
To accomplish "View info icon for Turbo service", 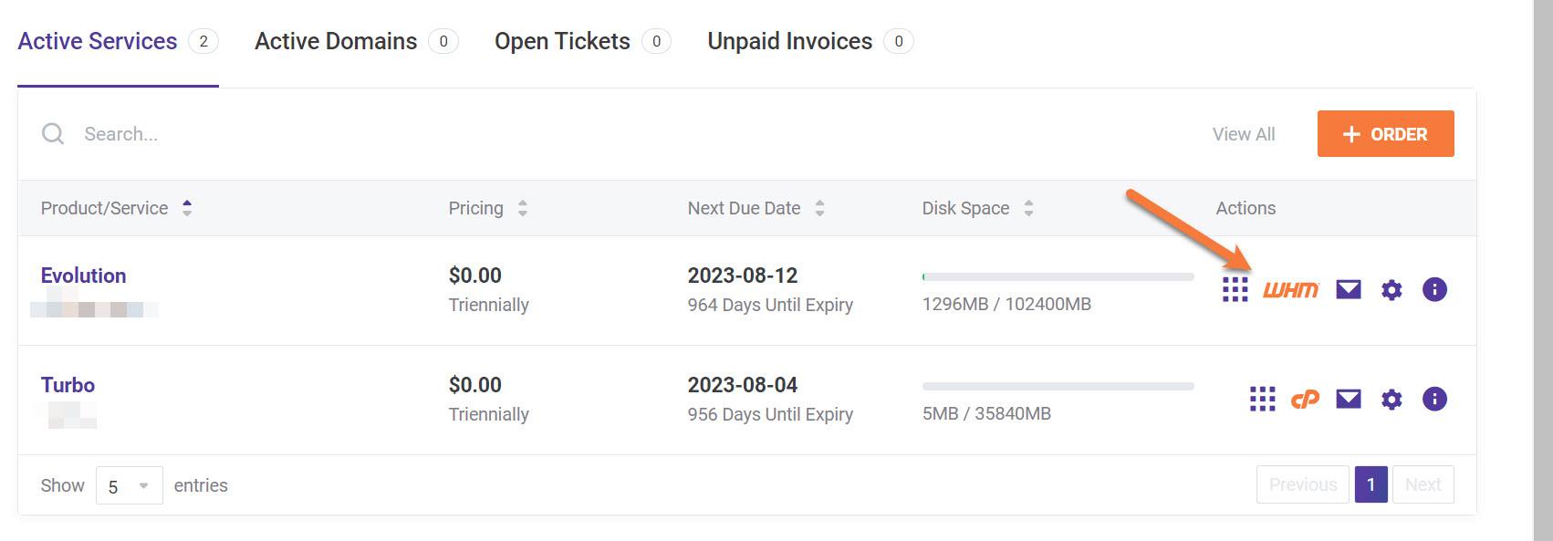I will (1433, 399).
